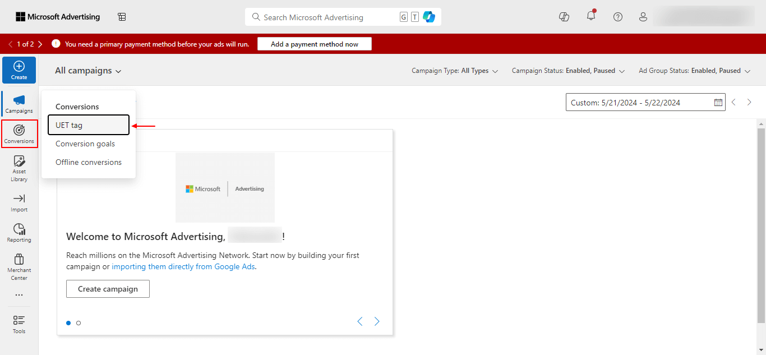Open the Copilot chat icon in header
Image resolution: width=766 pixels, height=355 pixels.
(564, 17)
